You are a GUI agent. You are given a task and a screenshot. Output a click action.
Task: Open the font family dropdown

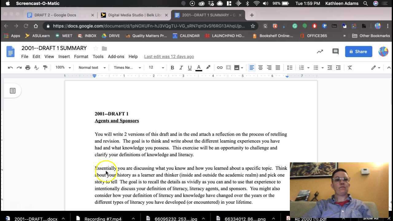click(x=126, y=68)
